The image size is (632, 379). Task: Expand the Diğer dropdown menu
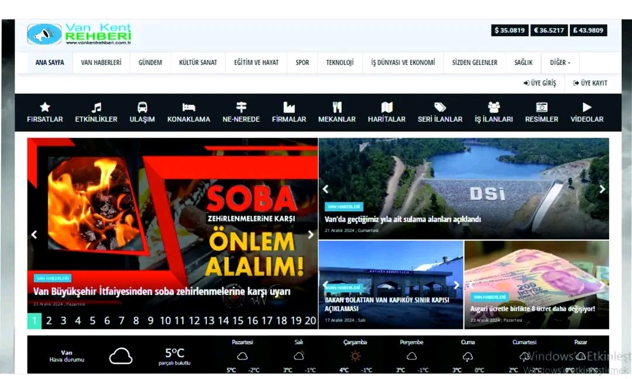[x=560, y=63]
